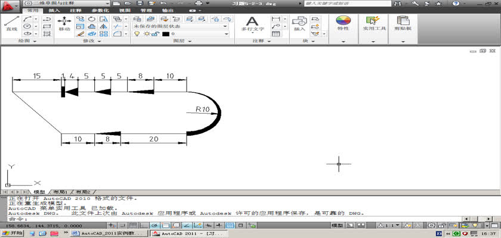Open the Utilities (实用工具) panel
Screen dimensions: 501x238
tap(373, 23)
